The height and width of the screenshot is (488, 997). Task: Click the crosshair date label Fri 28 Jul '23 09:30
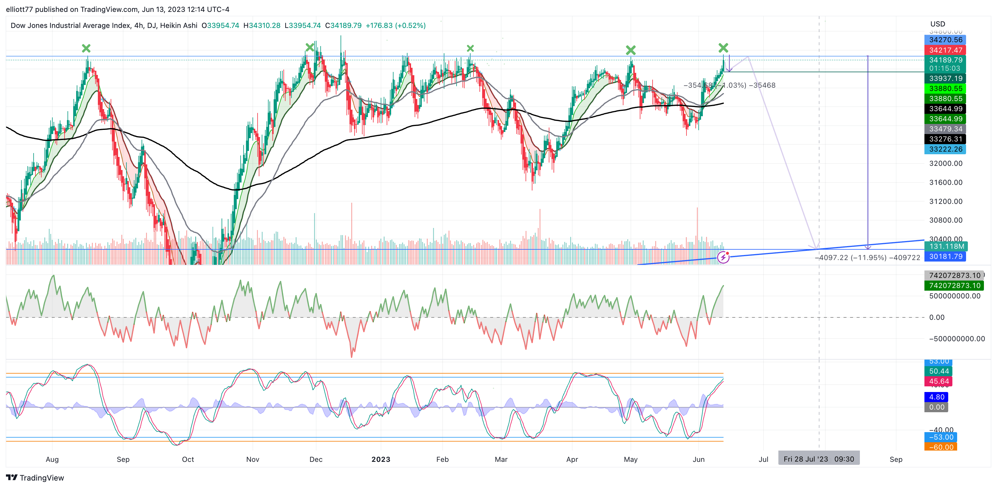point(819,459)
